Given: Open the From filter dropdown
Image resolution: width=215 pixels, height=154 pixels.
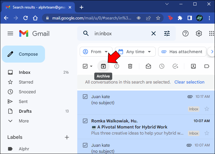Looking at the screenshot, I should [96, 52].
